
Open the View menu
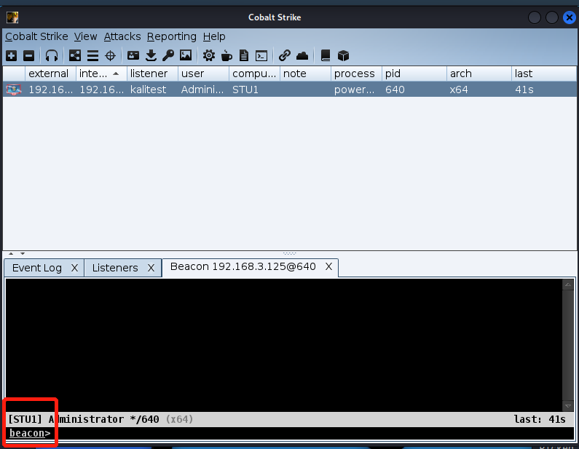pos(85,36)
